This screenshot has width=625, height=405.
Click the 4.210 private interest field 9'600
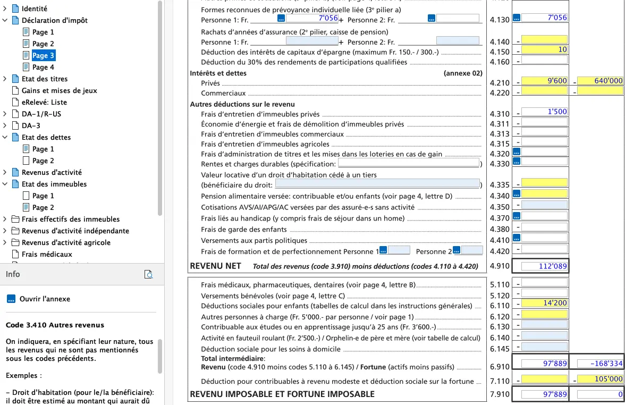544,81
